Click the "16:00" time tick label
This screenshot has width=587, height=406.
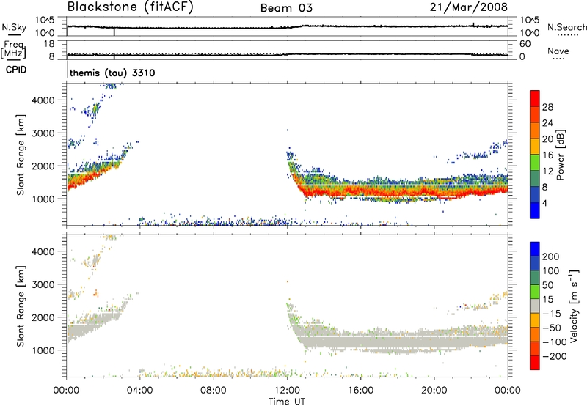pos(360,391)
